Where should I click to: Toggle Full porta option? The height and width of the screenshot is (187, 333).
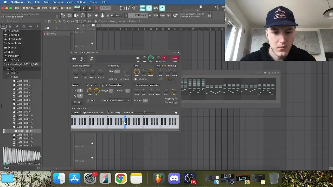pyautogui.click(x=136, y=79)
